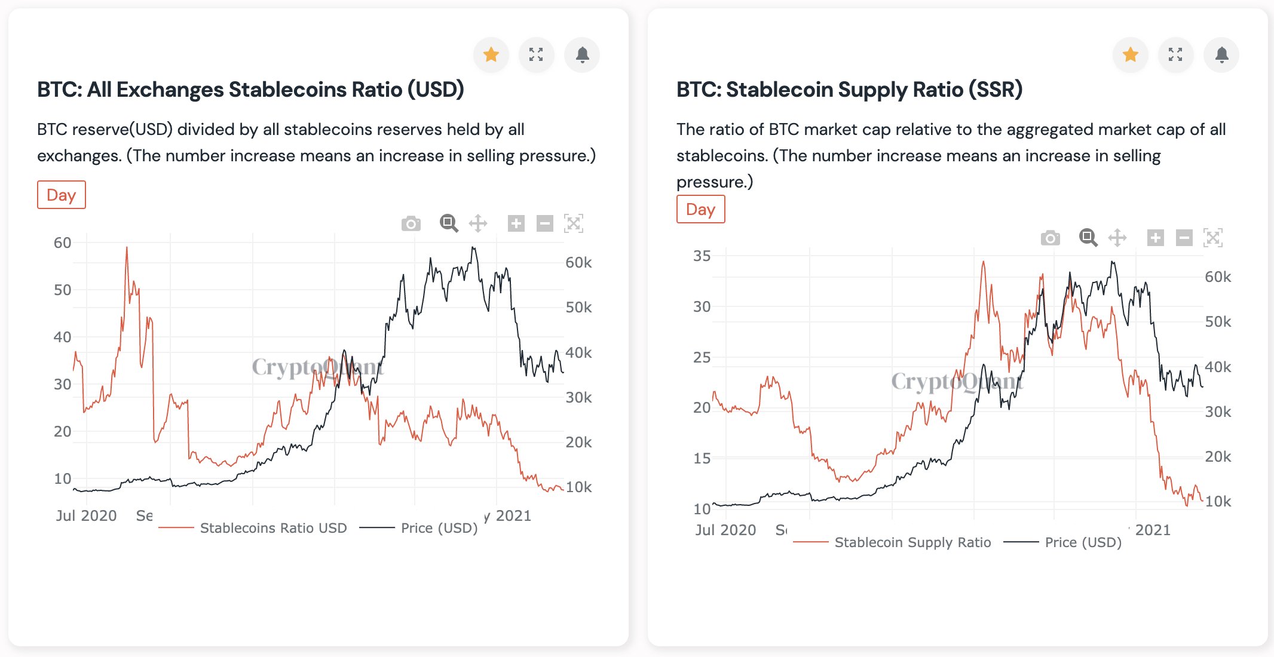
Task: Expand Stablecoins Ratio chart to fullscreen
Action: (x=537, y=55)
